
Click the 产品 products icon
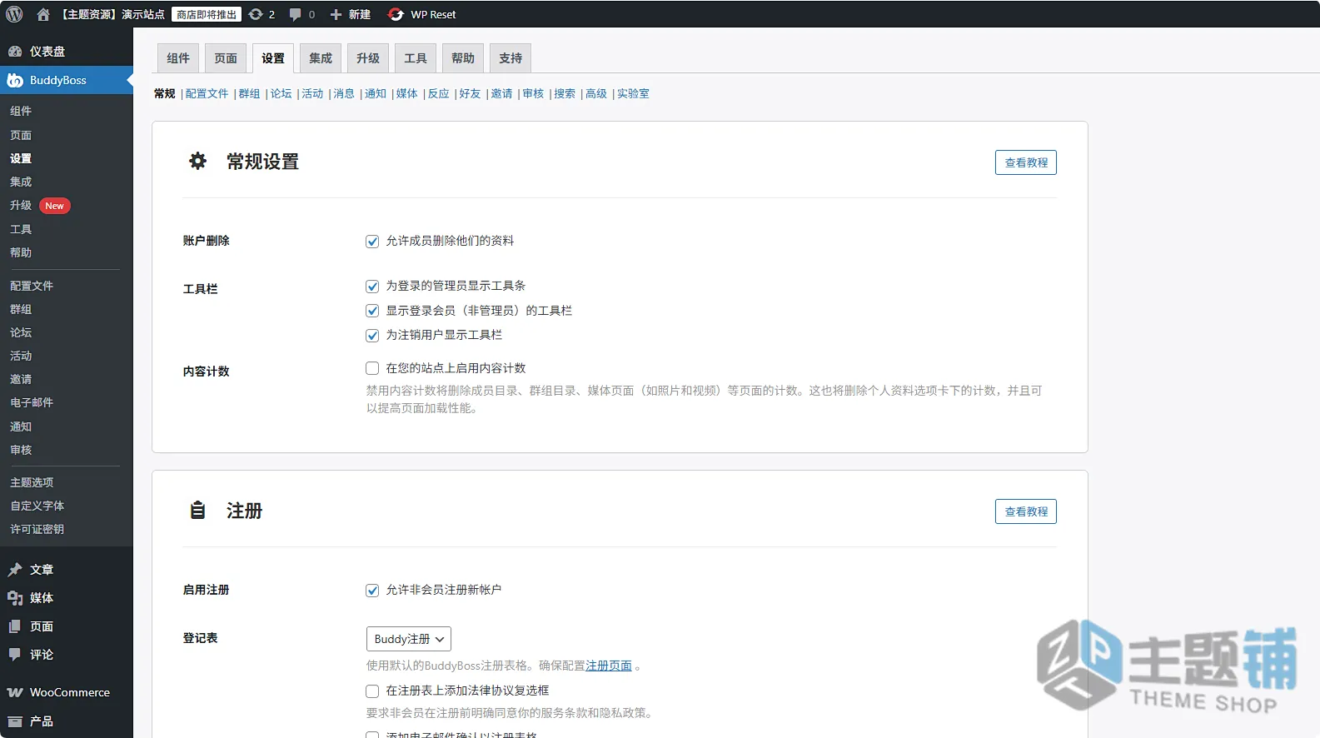tap(15, 721)
